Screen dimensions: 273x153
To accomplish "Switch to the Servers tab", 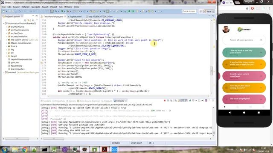I will tap(71, 101).
